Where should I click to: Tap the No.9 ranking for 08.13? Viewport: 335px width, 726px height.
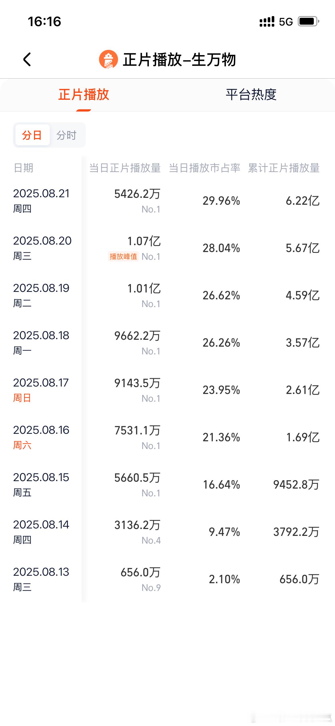point(151,588)
